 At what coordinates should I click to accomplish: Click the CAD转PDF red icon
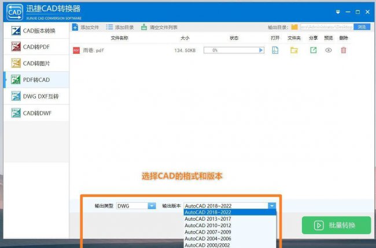point(16,46)
